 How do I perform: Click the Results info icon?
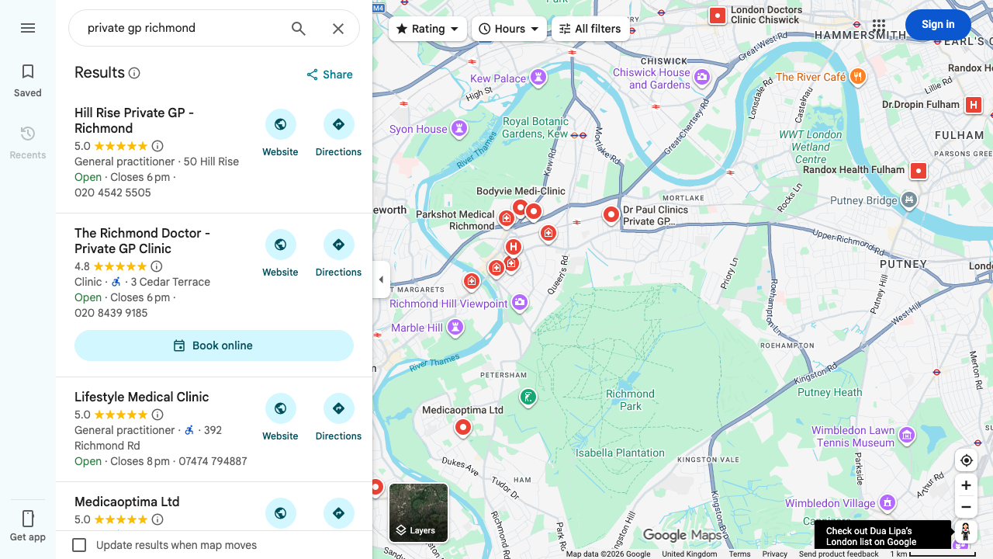tap(134, 73)
